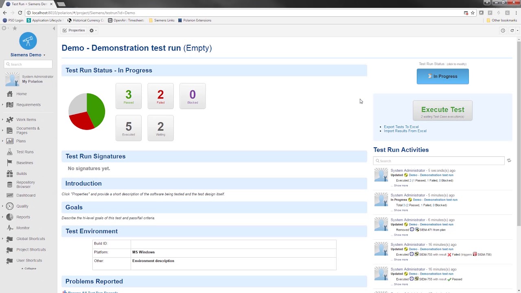
Task: Click the green Passed count tile
Action: tap(129, 96)
